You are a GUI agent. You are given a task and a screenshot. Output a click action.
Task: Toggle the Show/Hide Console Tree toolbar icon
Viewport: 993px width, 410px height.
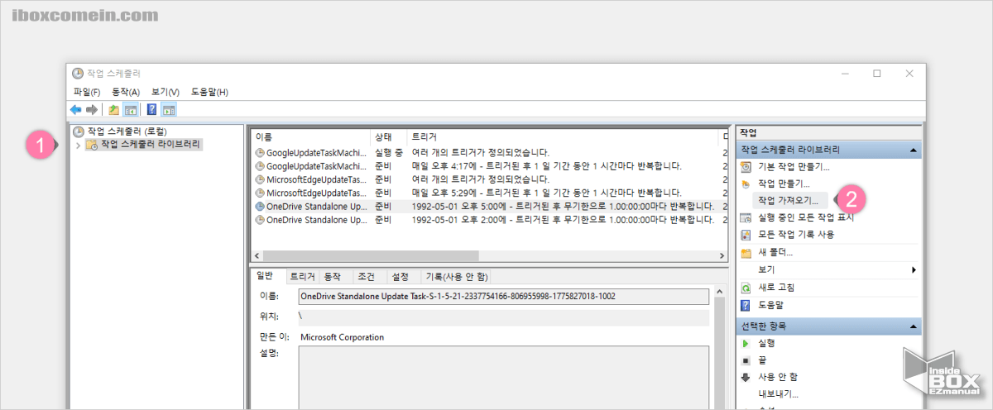pyautogui.click(x=131, y=109)
